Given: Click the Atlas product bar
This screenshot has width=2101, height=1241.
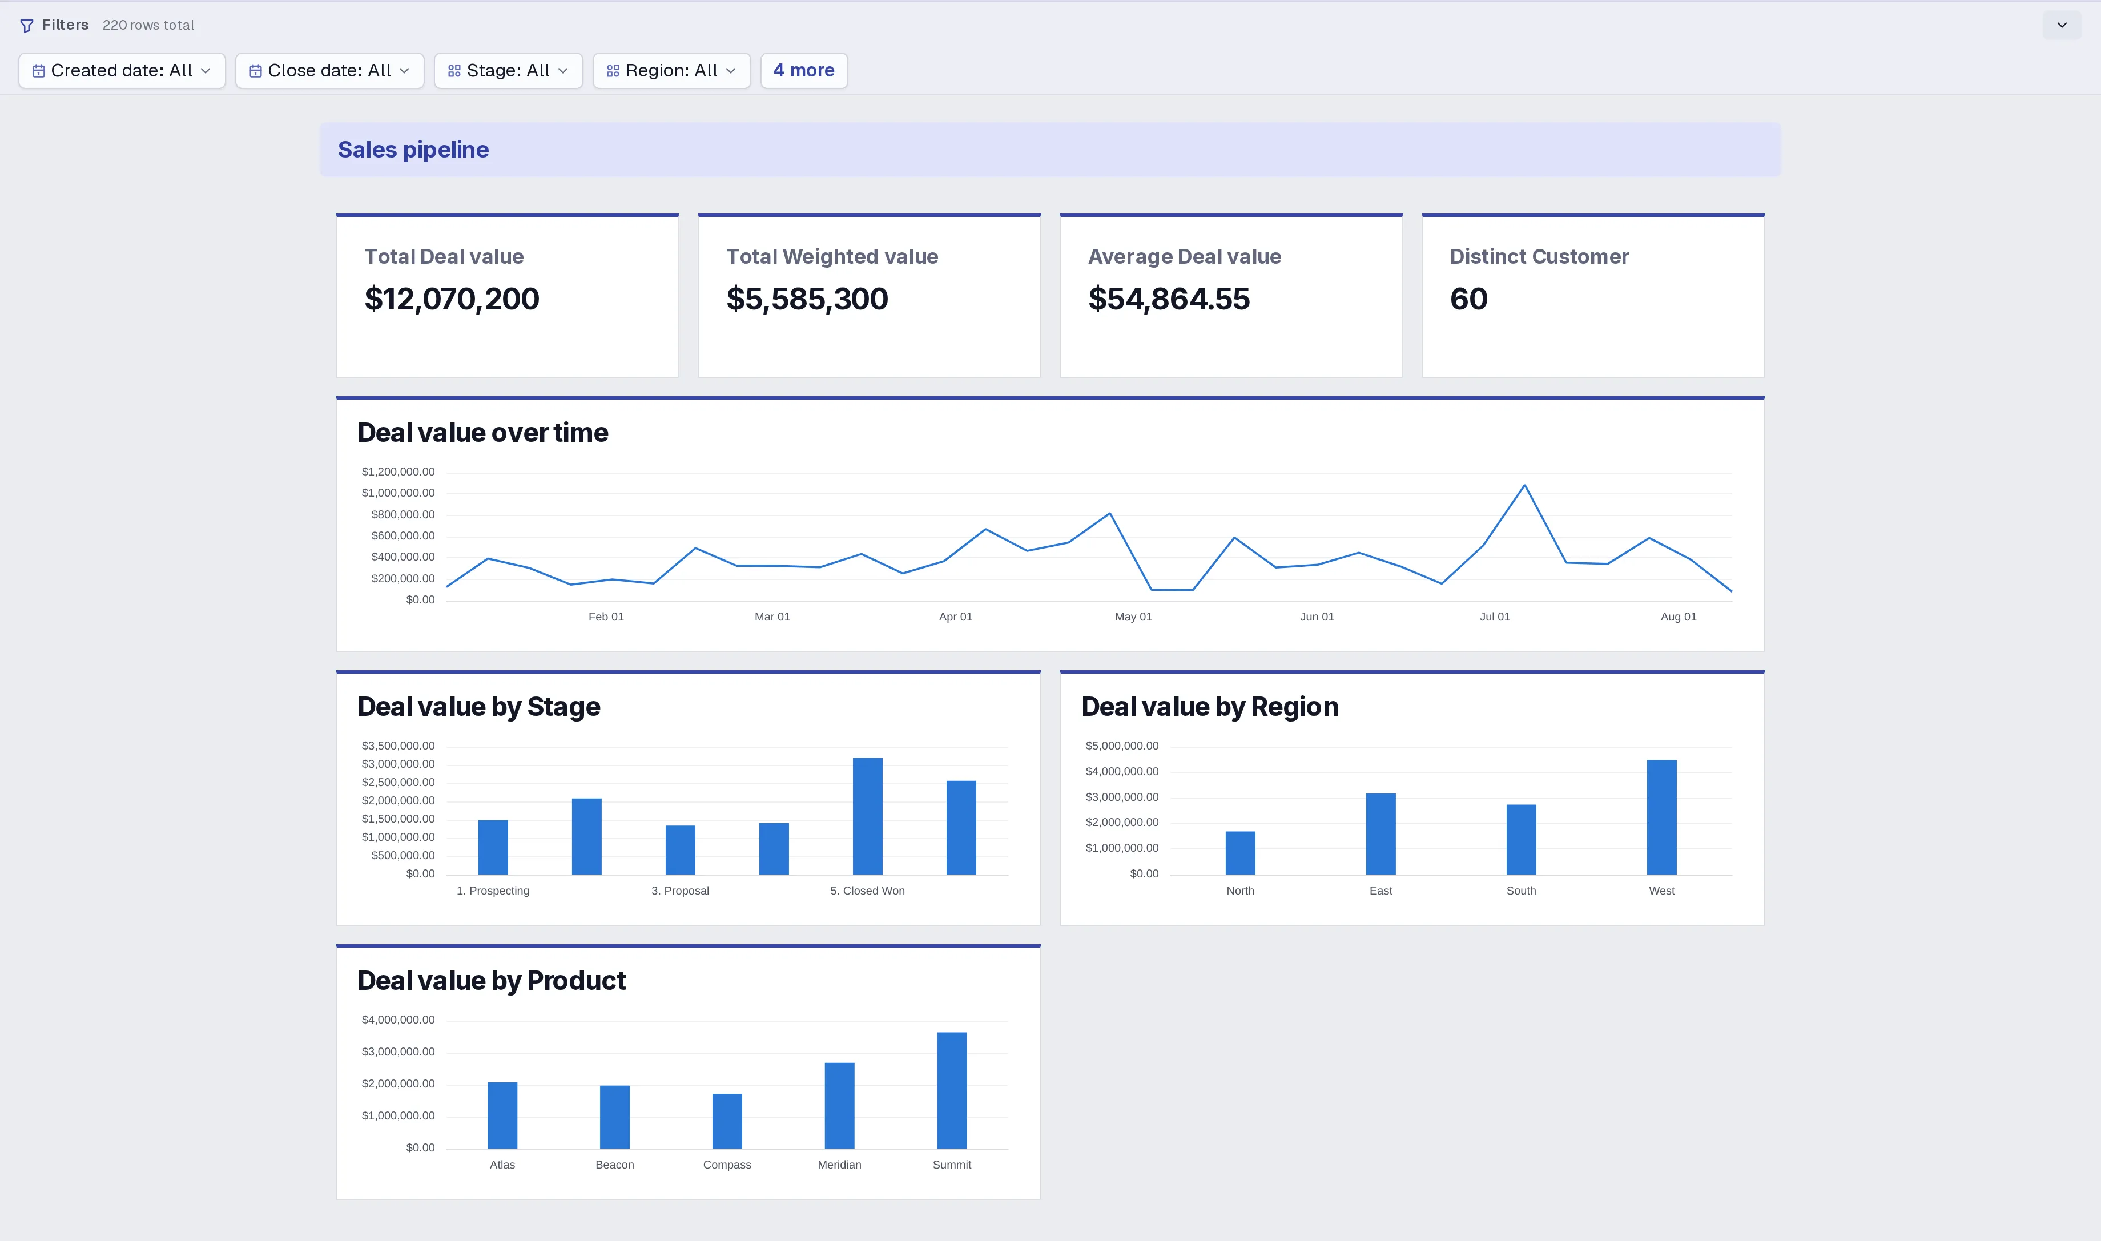Looking at the screenshot, I should [502, 1115].
